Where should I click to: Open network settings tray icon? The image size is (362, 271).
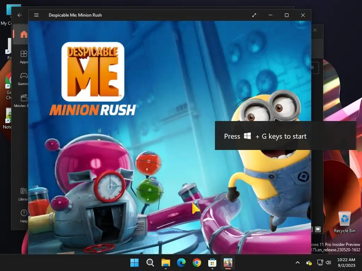pyautogui.click(x=320, y=263)
